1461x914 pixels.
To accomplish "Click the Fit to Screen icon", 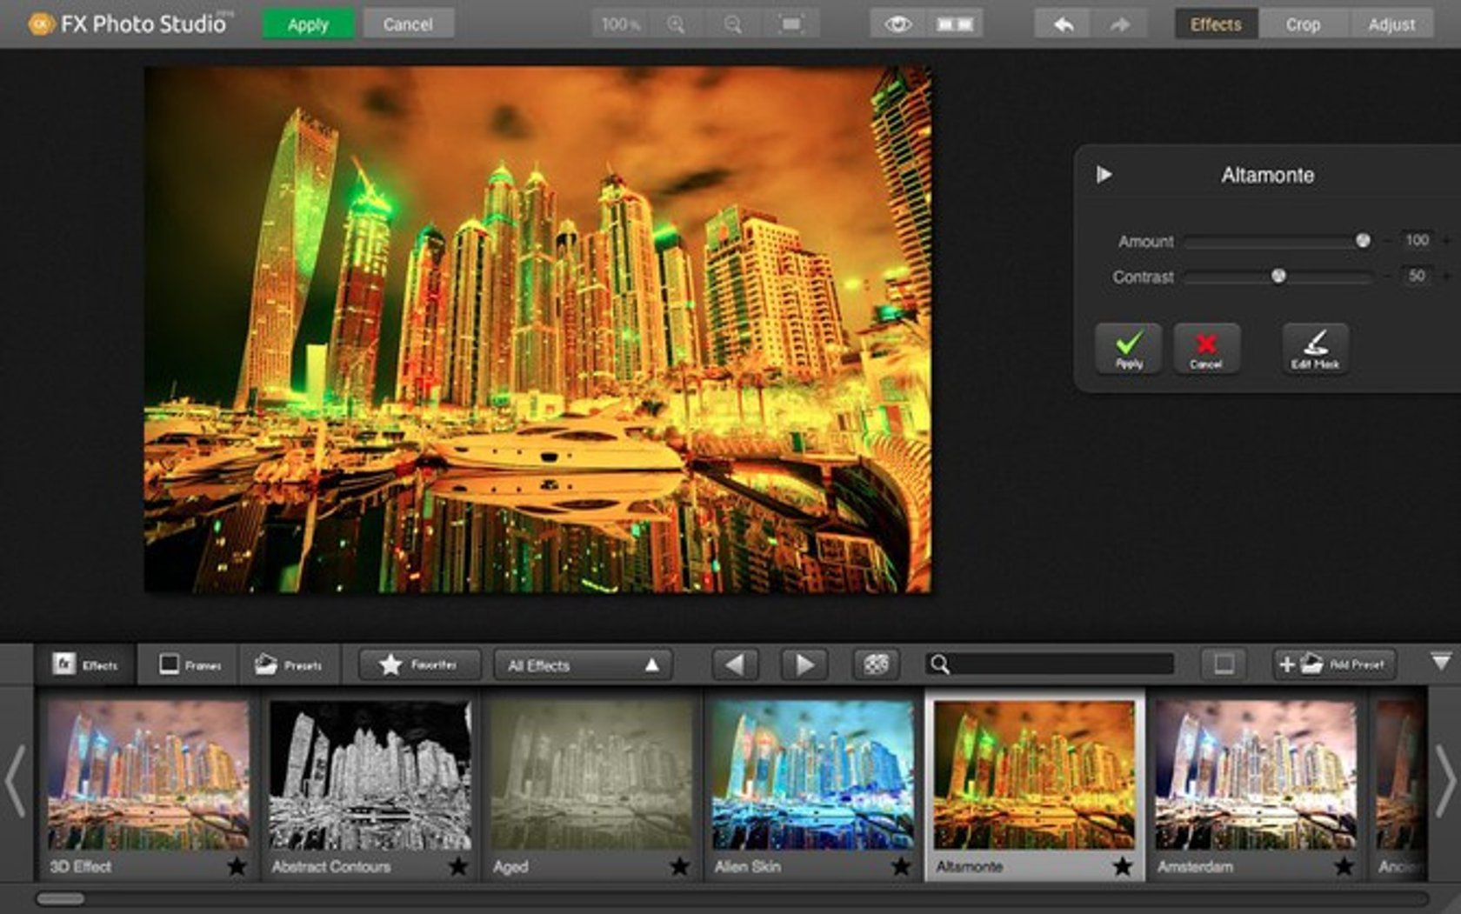I will pos(790,23).
